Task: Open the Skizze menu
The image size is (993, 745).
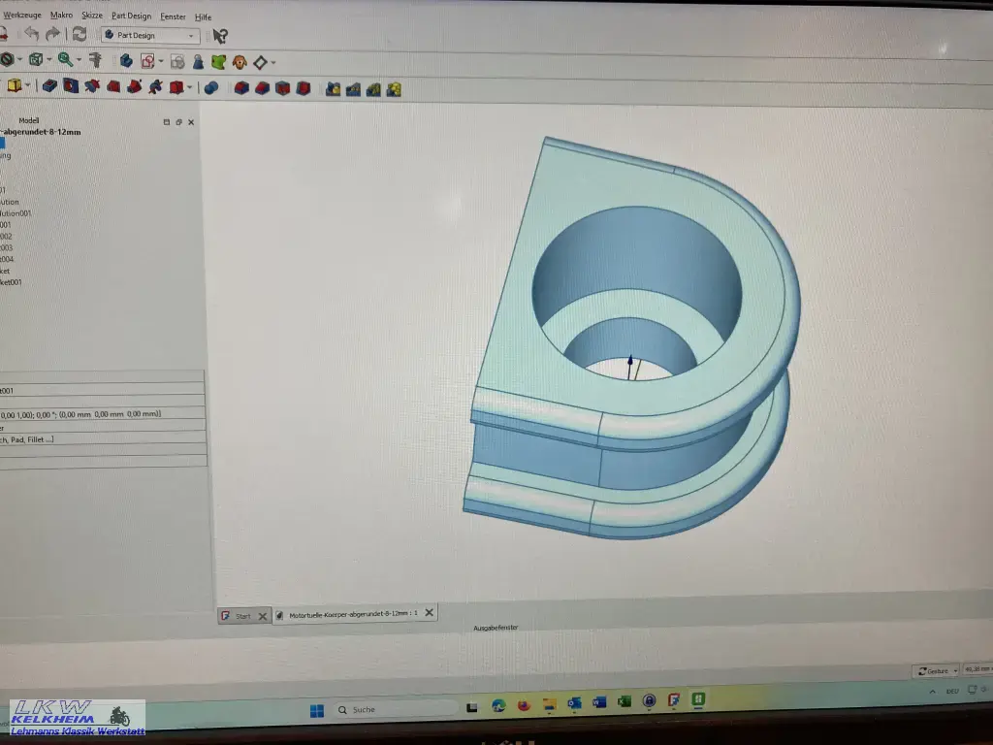Action: pyautogui.click(x=92, y=16)
